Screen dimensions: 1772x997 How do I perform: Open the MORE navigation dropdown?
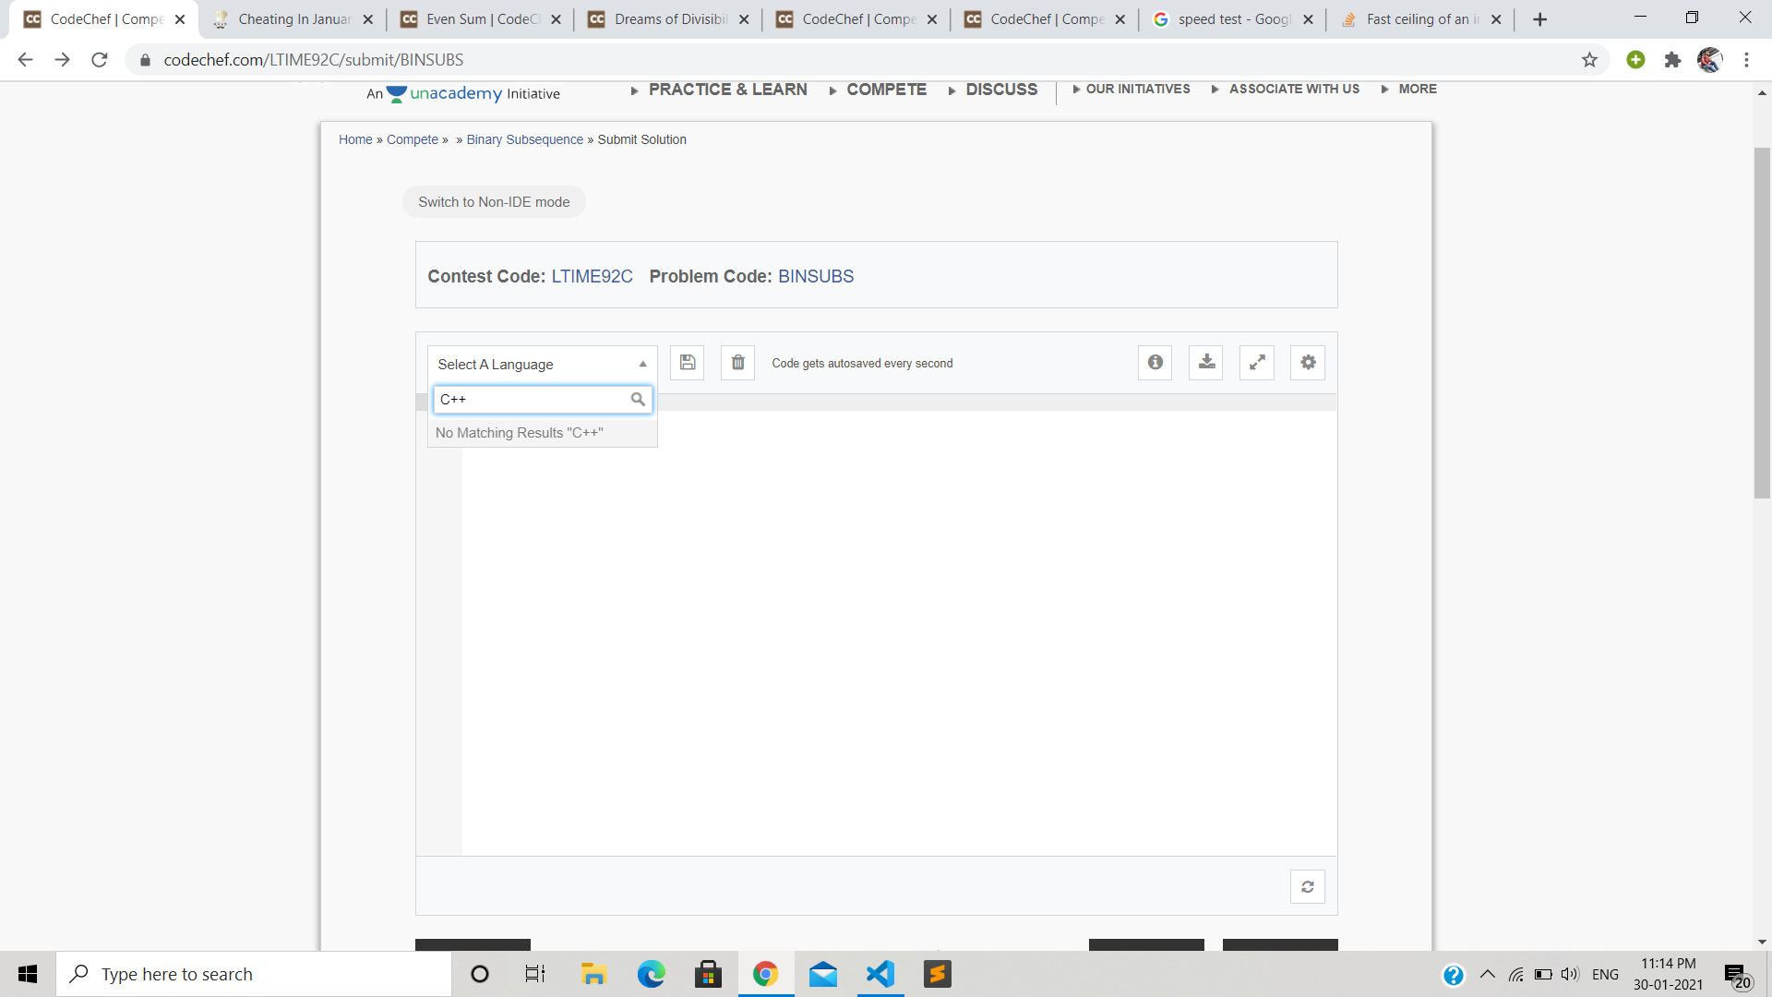pos(1419,89)
